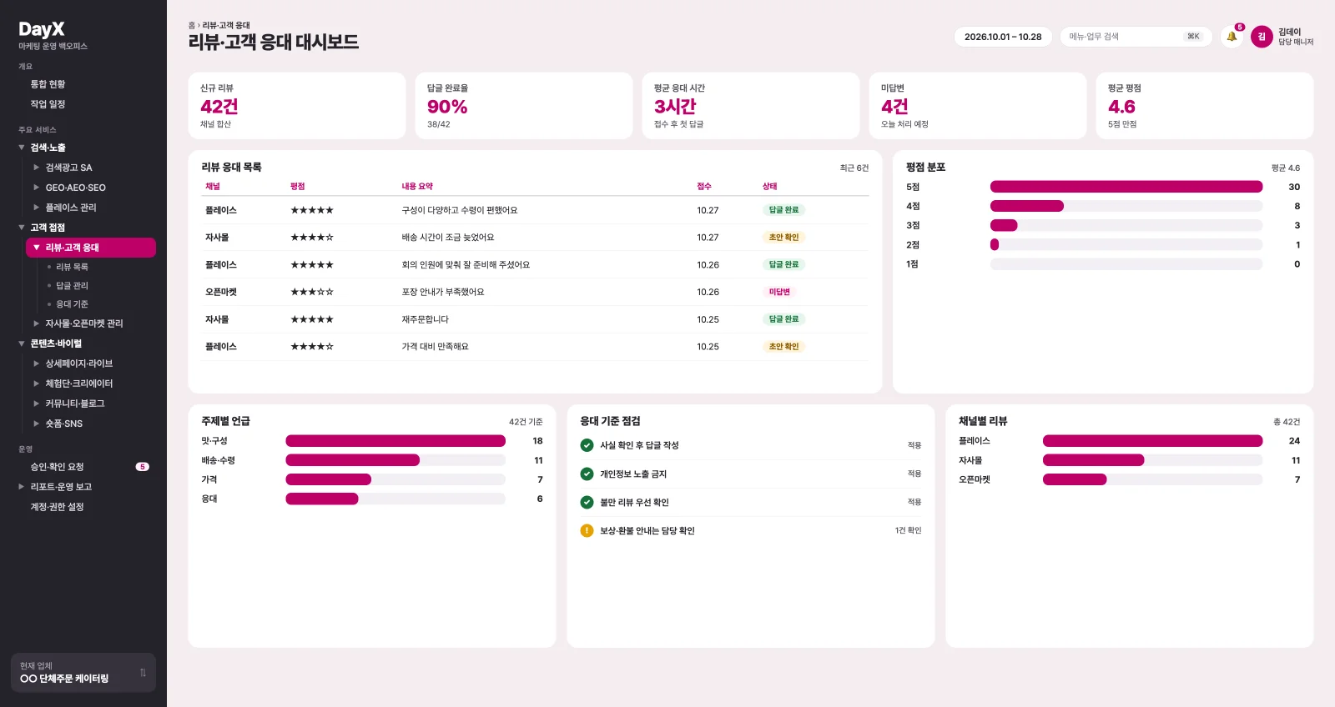The image size is (1335, 707).
Task: Click the 맛·구성 topic bar
Action: tap(395, 441)
